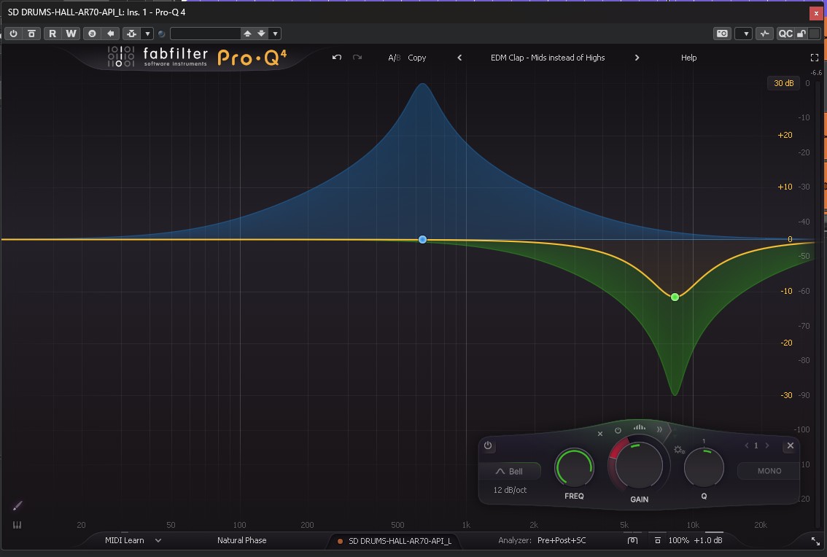Image resolution: width=827 pixels, height=557 pixels.
Task: Click the Copy button next to A/B
Action: point(417,58)
